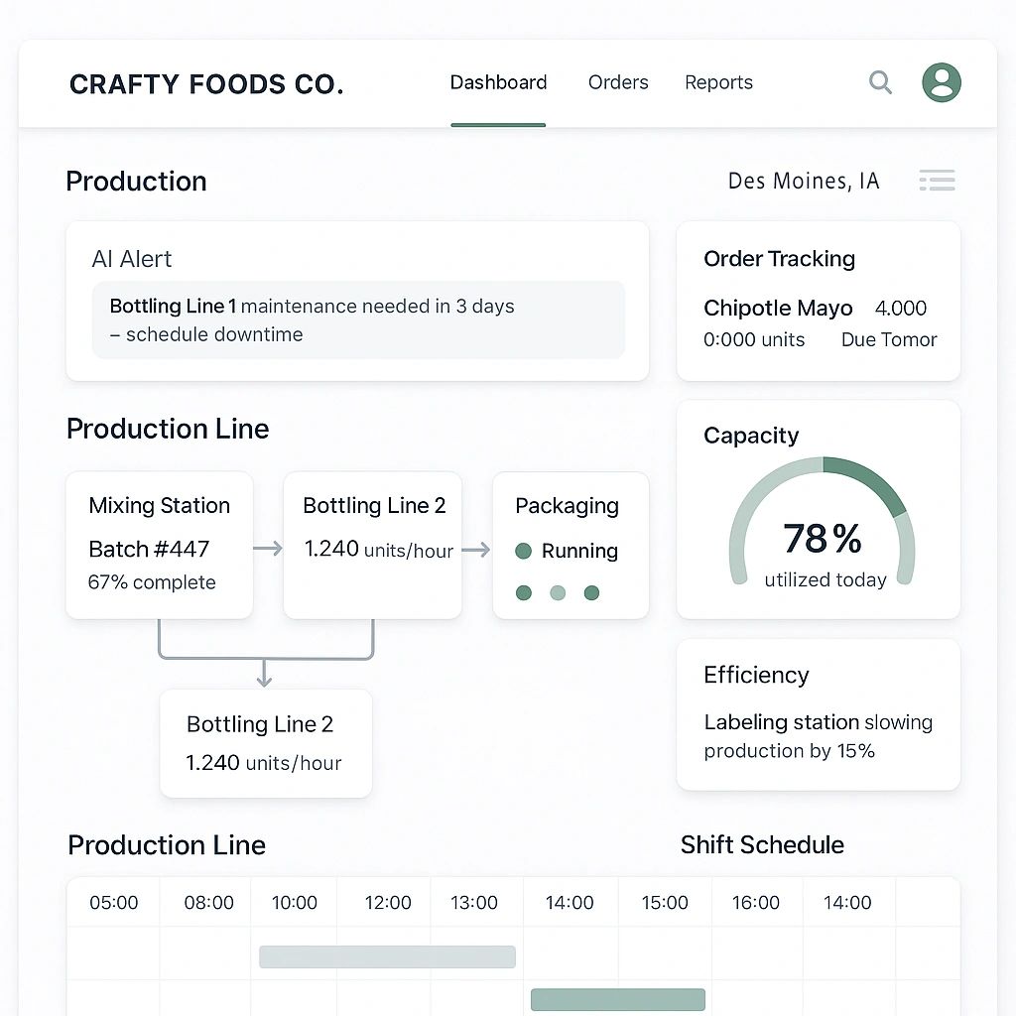Open the Bottling Line 1 maintenance alert
The image size is (1016, 1016).
[358, 320]
